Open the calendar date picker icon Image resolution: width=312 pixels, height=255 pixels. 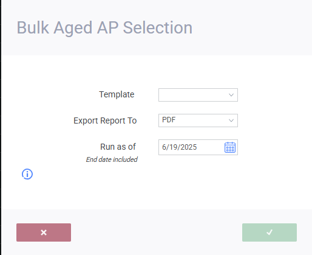[230, 147]
